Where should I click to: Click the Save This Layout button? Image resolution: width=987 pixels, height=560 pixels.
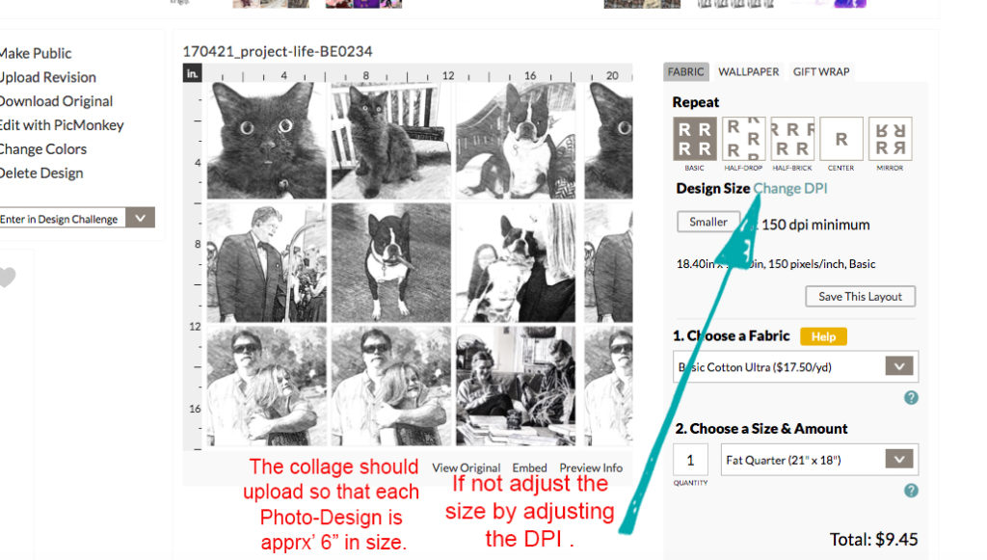tap(860, 296)
